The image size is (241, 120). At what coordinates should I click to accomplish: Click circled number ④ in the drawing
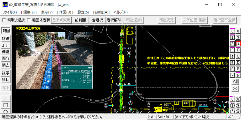129,53
